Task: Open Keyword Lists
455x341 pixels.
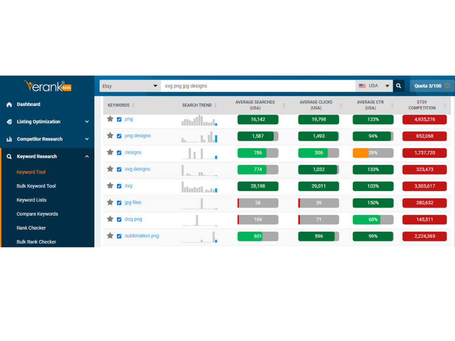Action: tap(31, 200)
